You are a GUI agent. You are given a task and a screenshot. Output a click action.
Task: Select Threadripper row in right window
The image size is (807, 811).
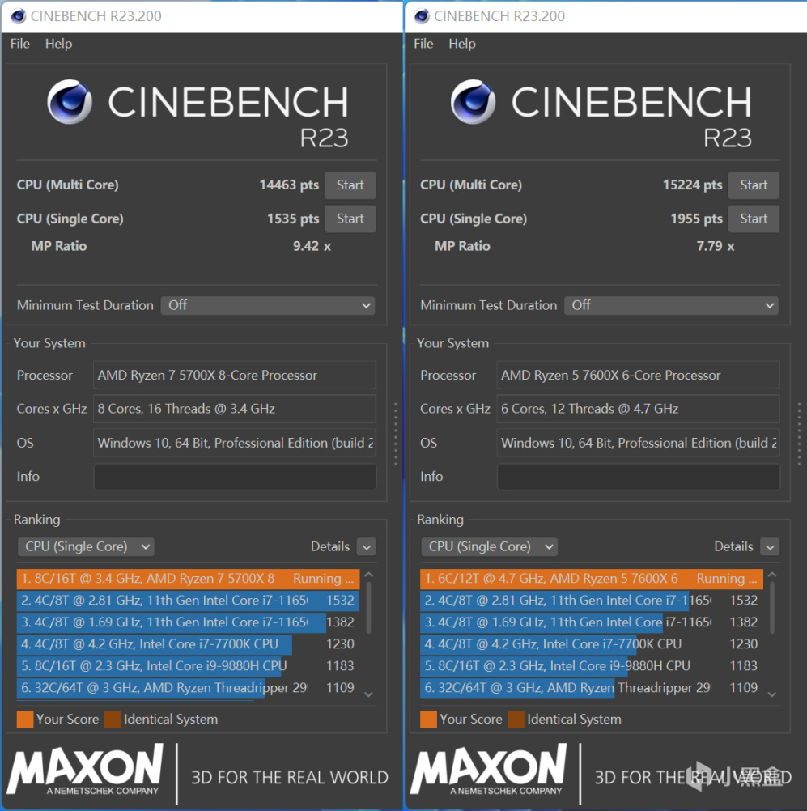point(592,688)
